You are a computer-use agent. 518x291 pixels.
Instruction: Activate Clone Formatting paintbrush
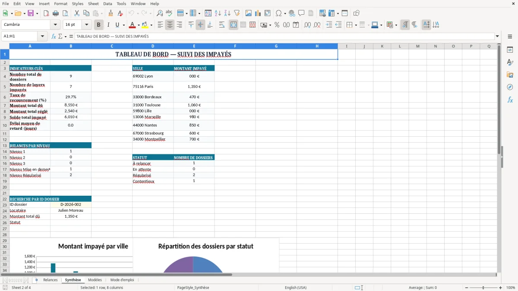[111, 13]
